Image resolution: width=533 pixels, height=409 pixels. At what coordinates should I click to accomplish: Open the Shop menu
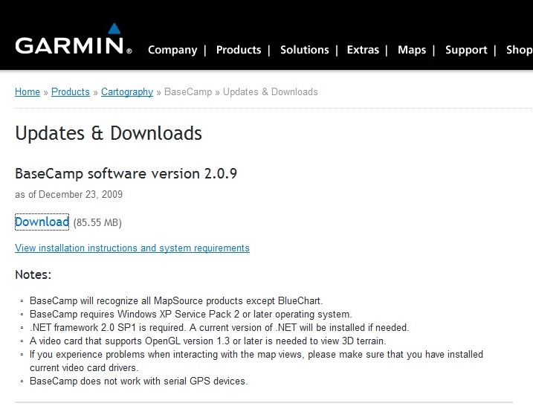(x=520, y=50)
